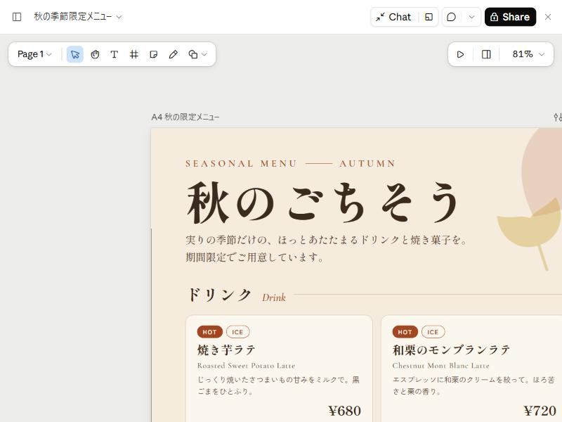Click the ¥720 price
Viewport: 562px width, 422px height.
tap(540, 411)
